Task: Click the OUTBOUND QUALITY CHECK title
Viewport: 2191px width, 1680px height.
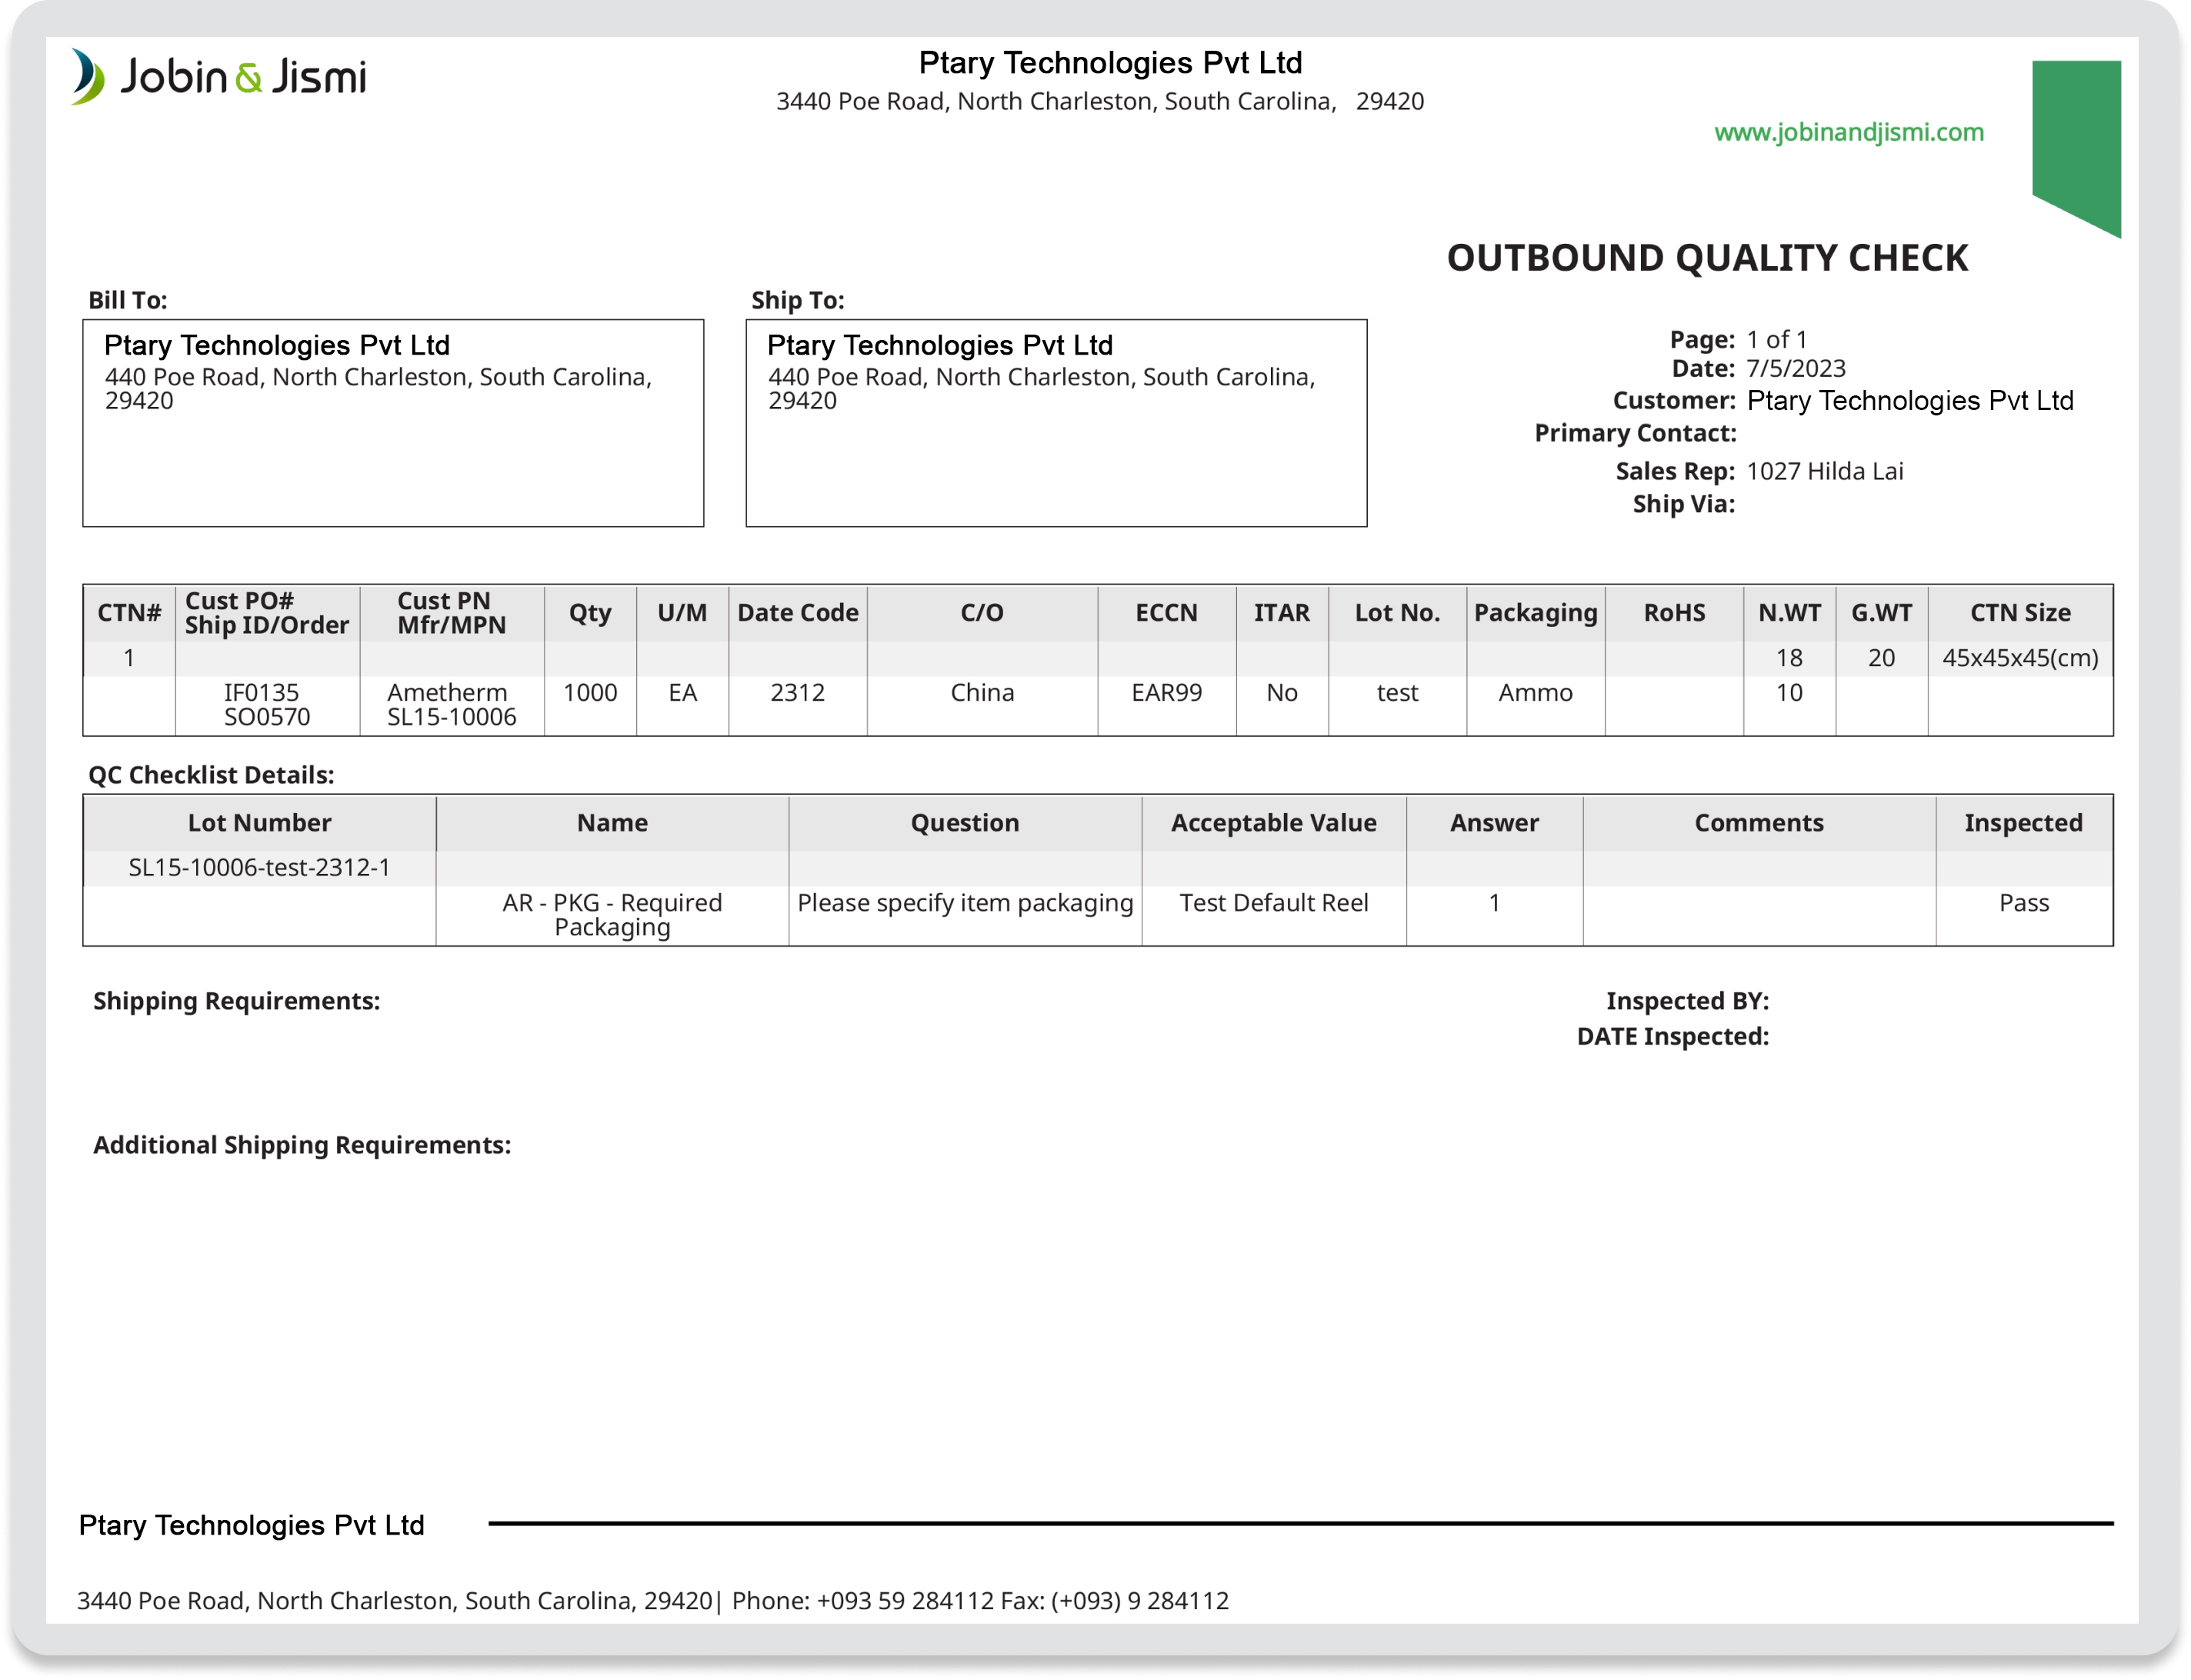Action: point(1708,258)
